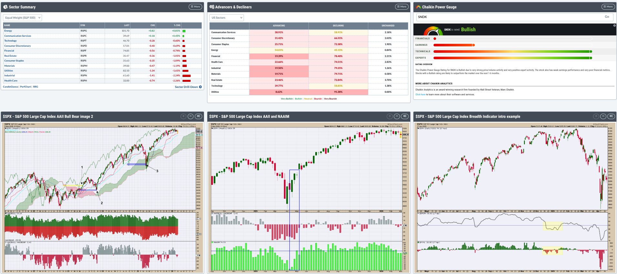Viewport: 617px width, 274px height.
Task: Open the Industrial sector link
Action: 9,76
